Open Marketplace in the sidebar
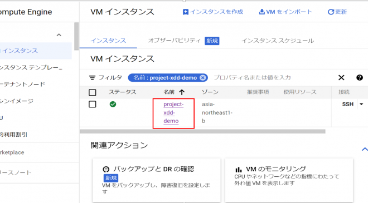This screenshot has width=368, height=203. [x=12, y=152]
